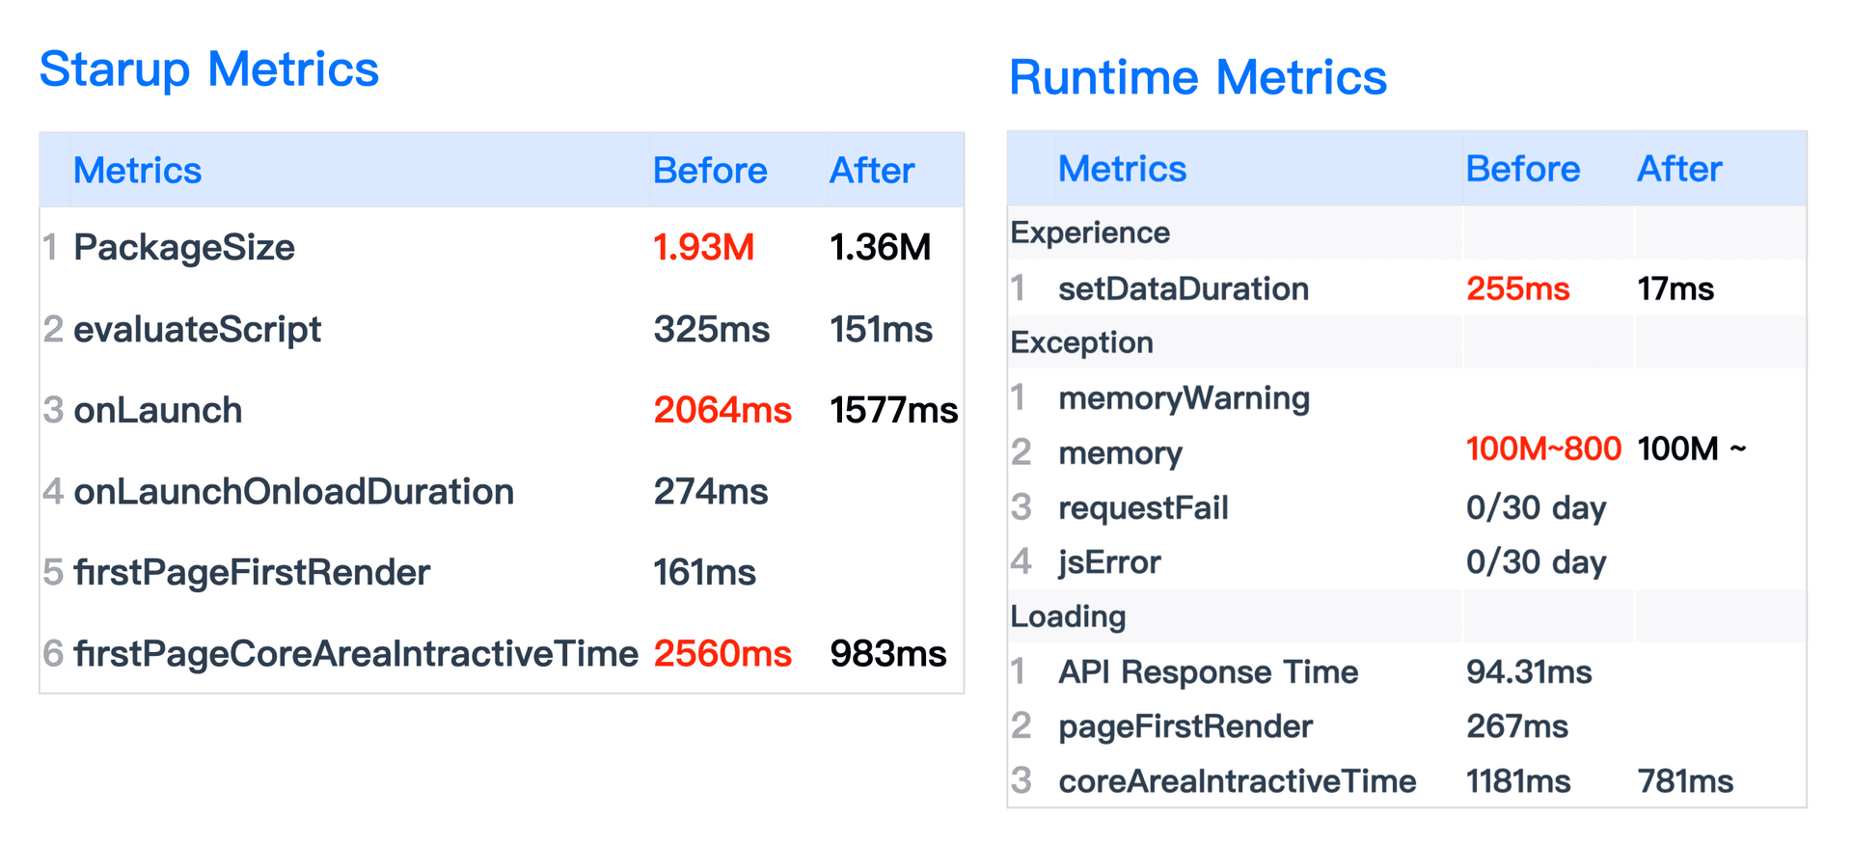The width and height of the screenshot is (1852, 846).
Task: Select the evaluateScript metric name
Action: pyautogui.click(x=197, y=330)
